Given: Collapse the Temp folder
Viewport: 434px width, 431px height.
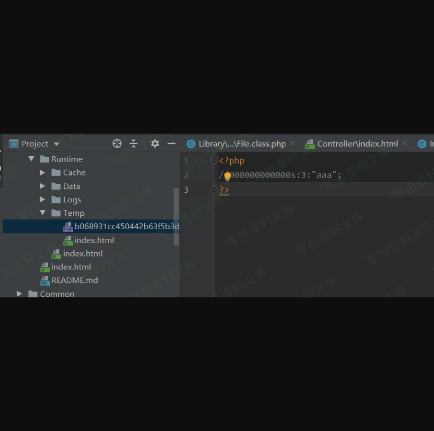Looking at the screenshot, I should coord(43,213).
